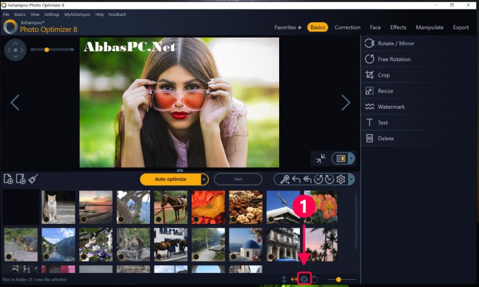Click the single undo arrow icon
479x287 pixels.
point(296,179)
